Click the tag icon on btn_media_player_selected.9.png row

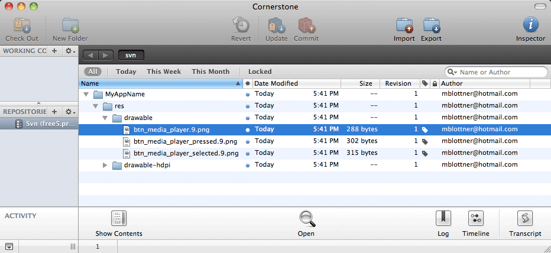[425, 153]
